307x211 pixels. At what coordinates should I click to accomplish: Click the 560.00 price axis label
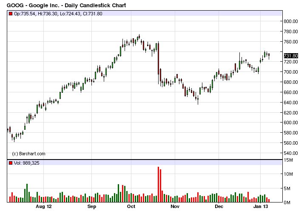(x=291, y=143)
